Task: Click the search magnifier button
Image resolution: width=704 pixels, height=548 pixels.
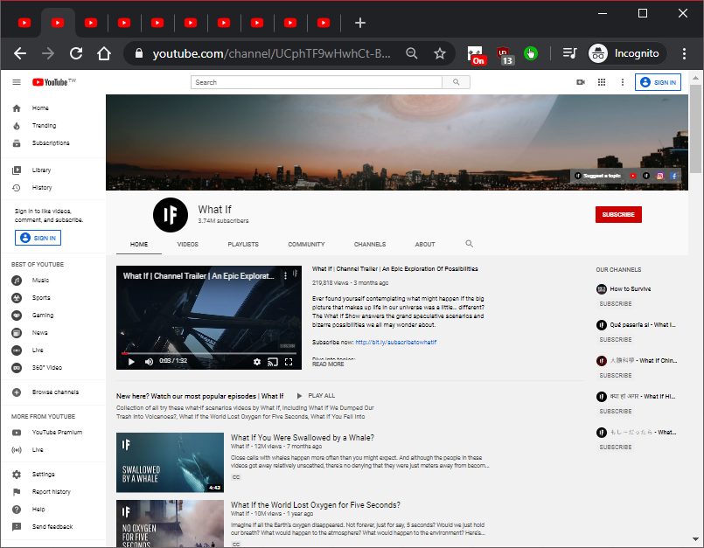Action: [457, 82]
